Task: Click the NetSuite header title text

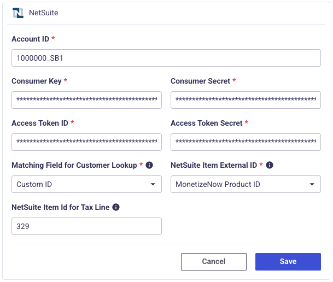Action: tap(44, 13)
